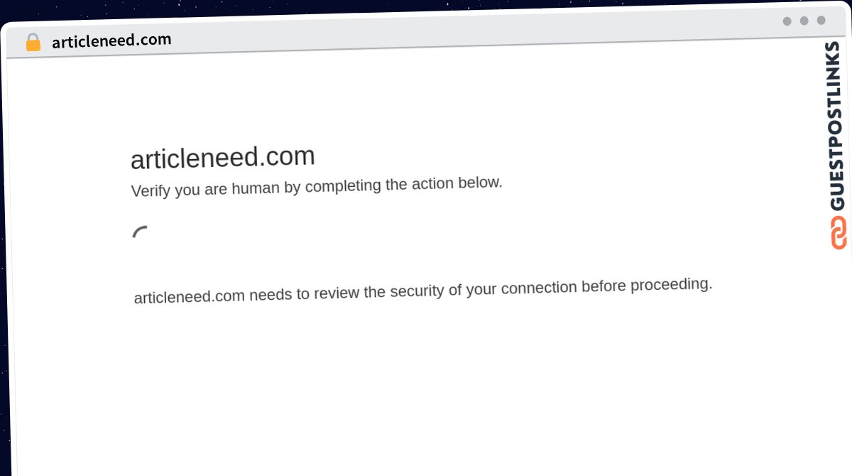Click the word 'proceeding.' ending the security message
Screen dimensions: 852x476
[672, 285]
